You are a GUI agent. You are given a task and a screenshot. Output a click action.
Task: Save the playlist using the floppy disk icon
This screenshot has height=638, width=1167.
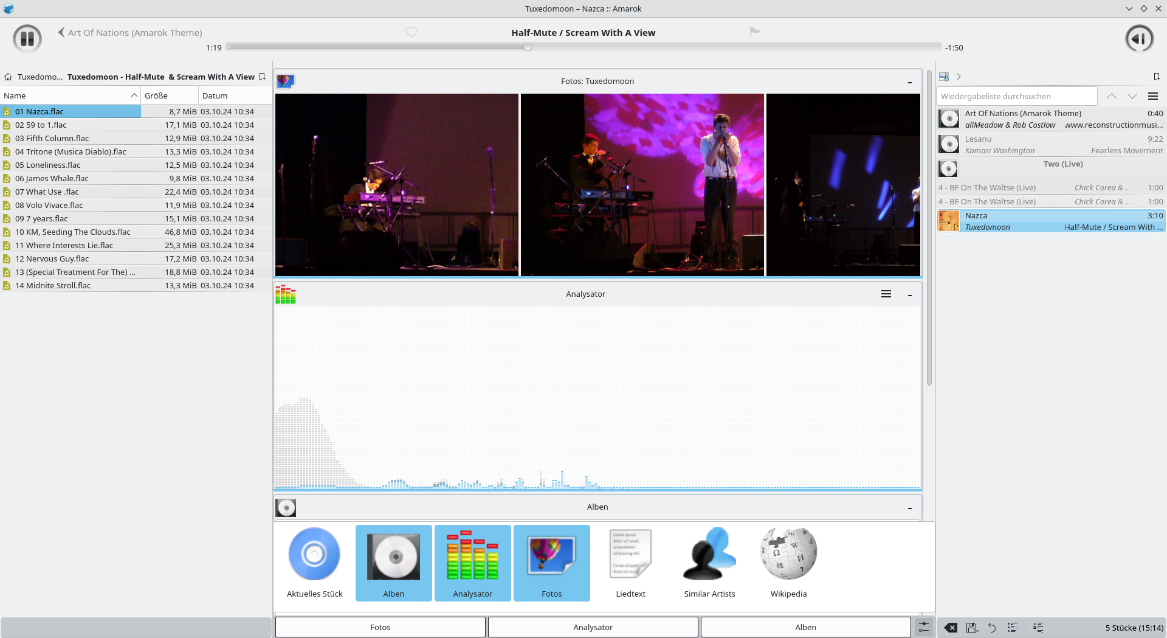[971, 628]
